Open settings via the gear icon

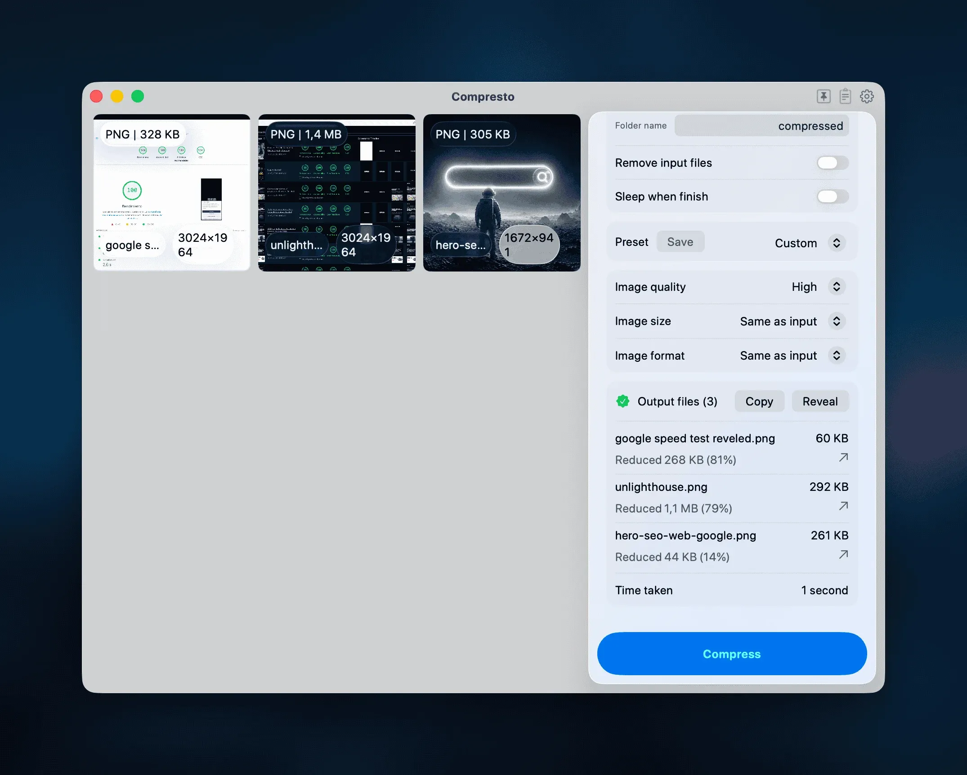867,96
